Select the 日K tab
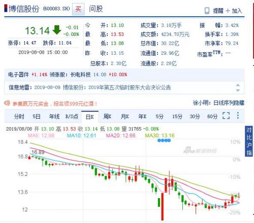Image resolution: width=254 pixels, height=223 pixels. point(90,117)
